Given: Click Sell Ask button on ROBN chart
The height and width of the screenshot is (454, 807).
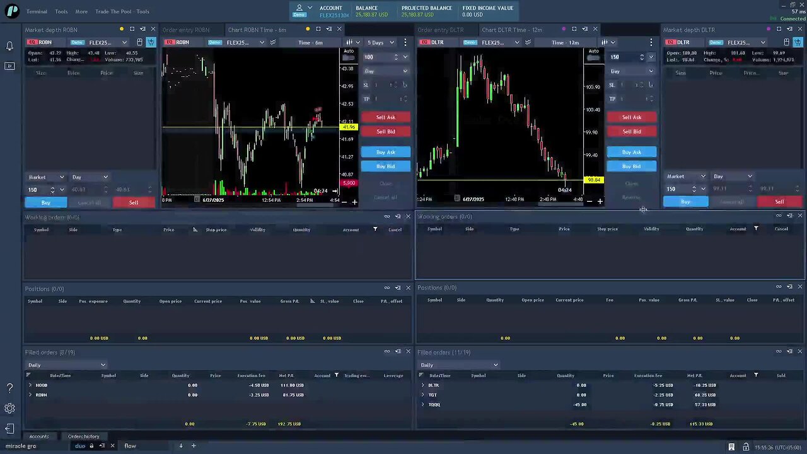Looking at the screenshot, I should pos(386,117).
